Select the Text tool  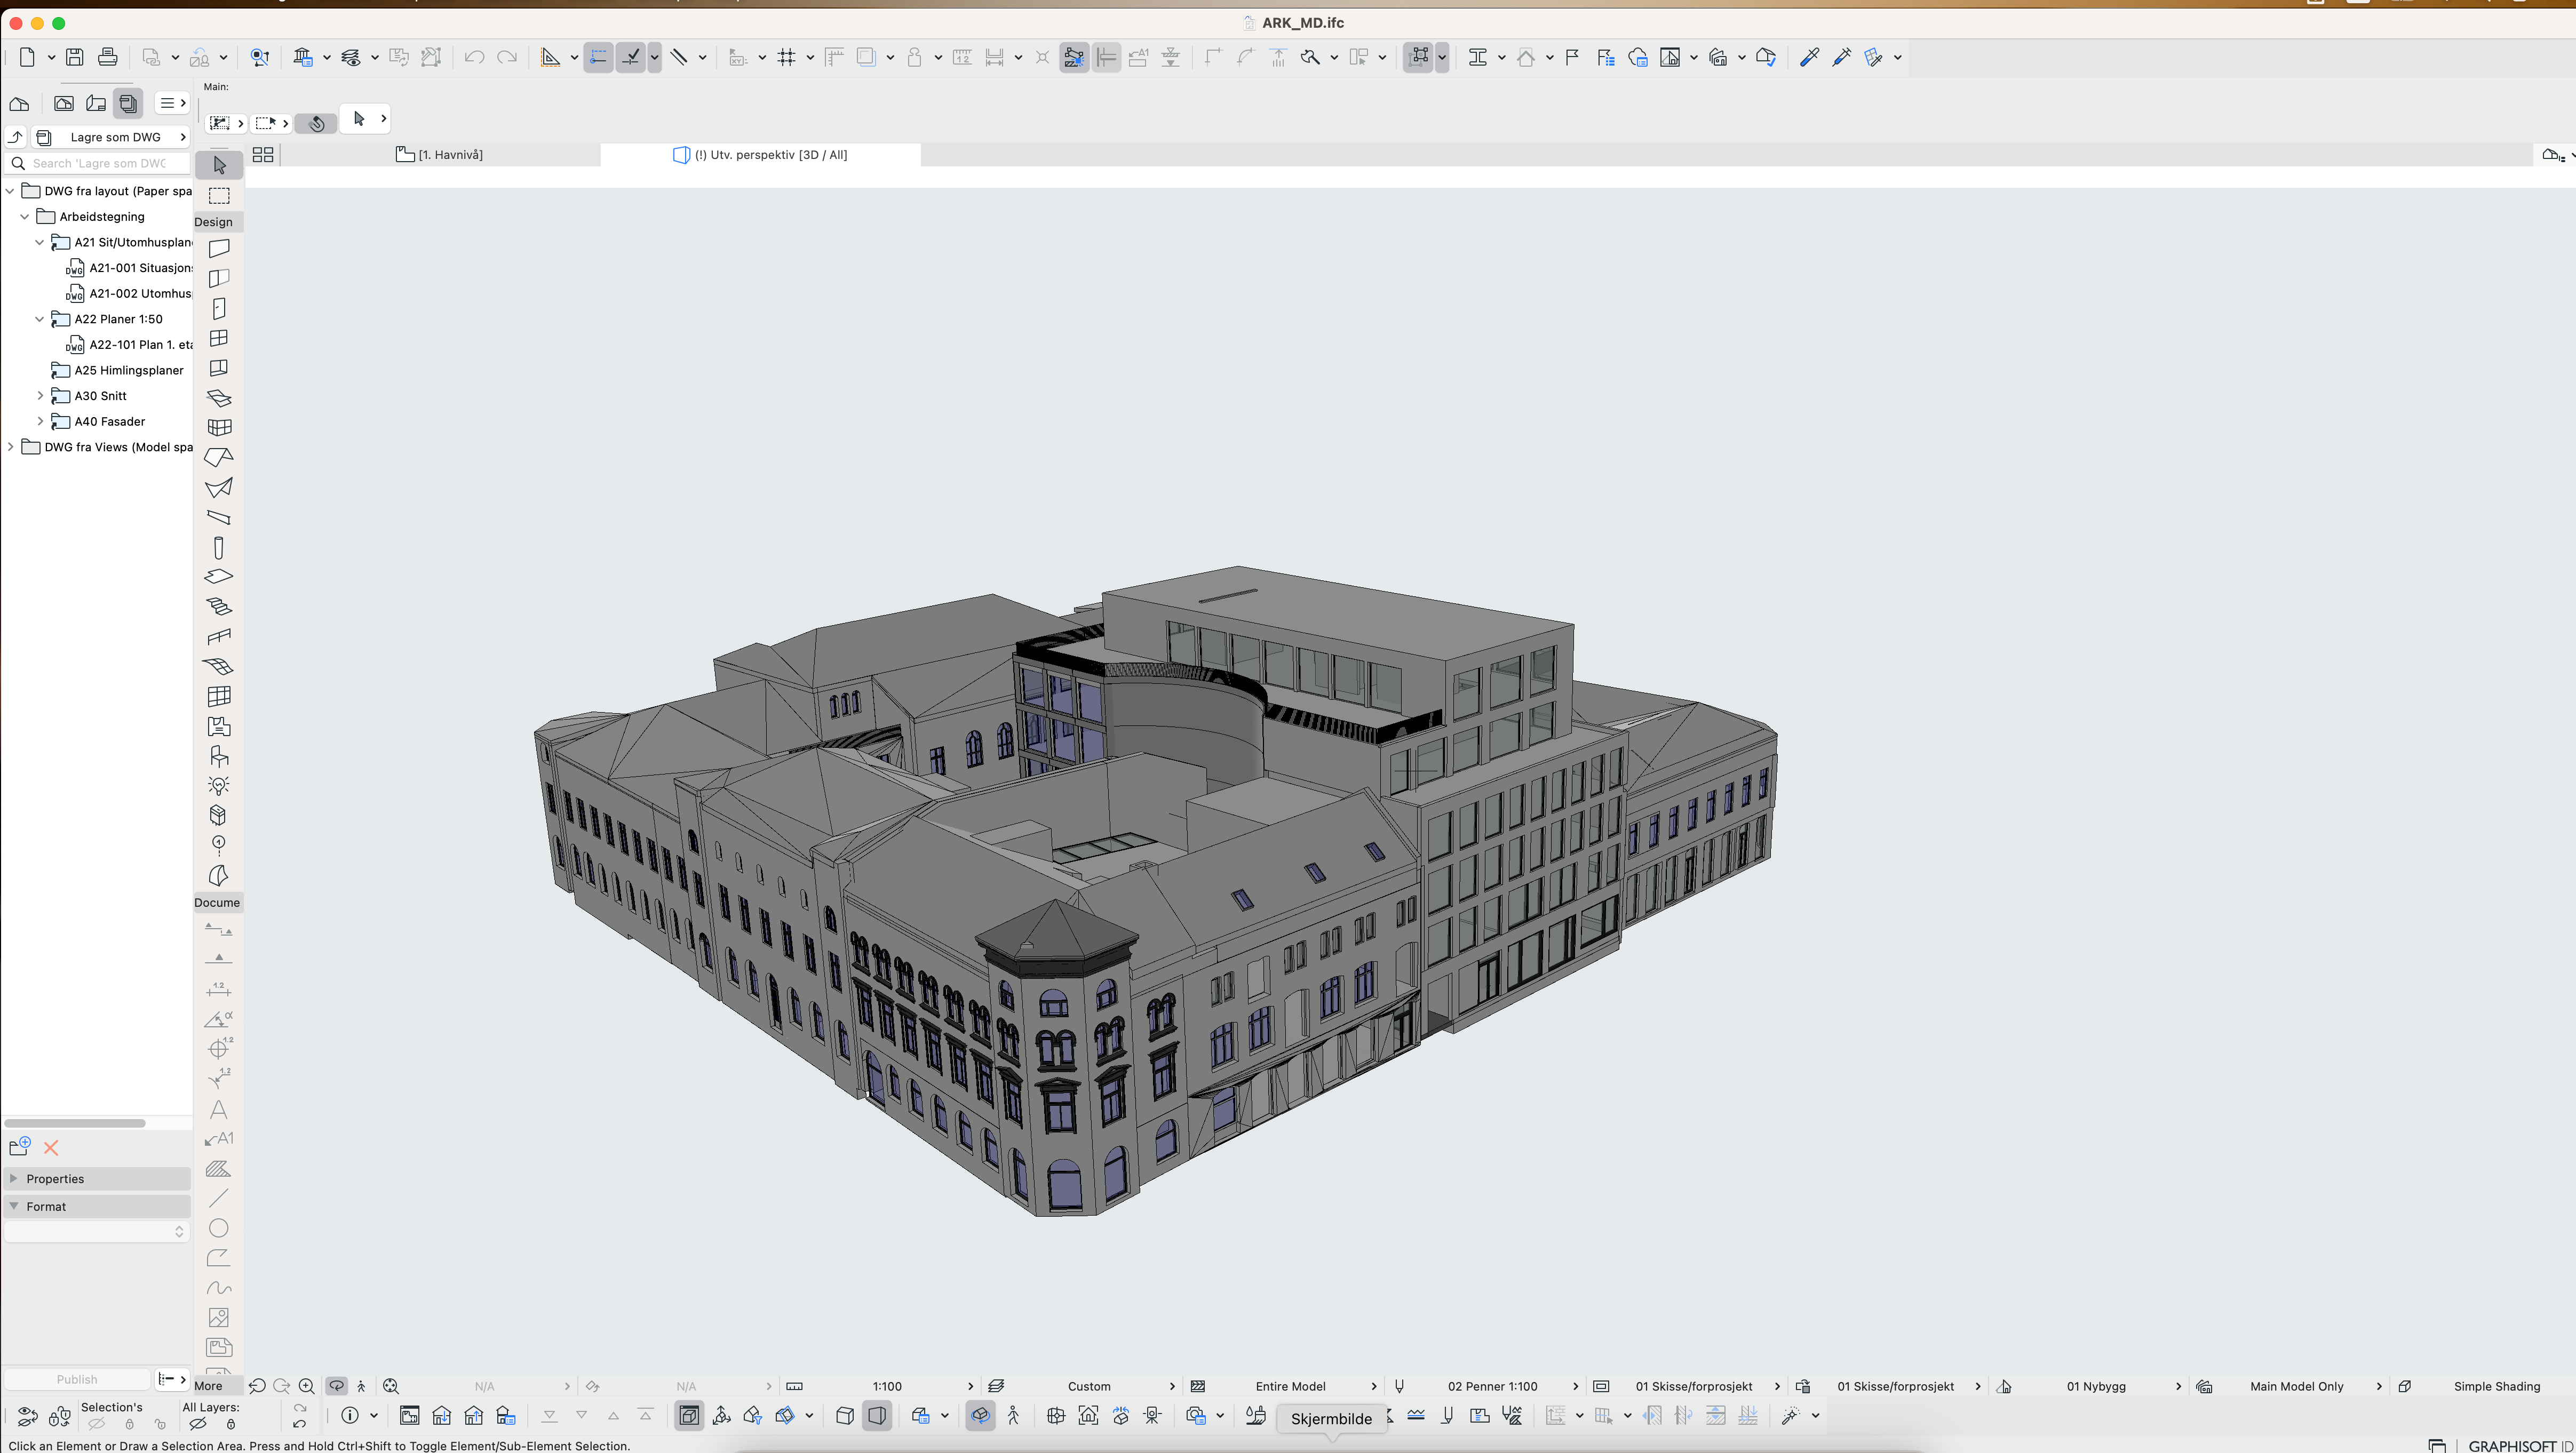pos(218,1109)
